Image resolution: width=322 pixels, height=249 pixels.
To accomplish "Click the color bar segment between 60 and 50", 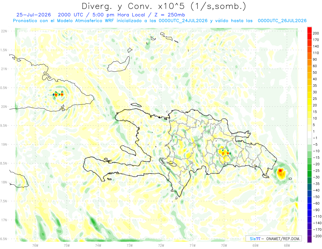I will [309, 69].
